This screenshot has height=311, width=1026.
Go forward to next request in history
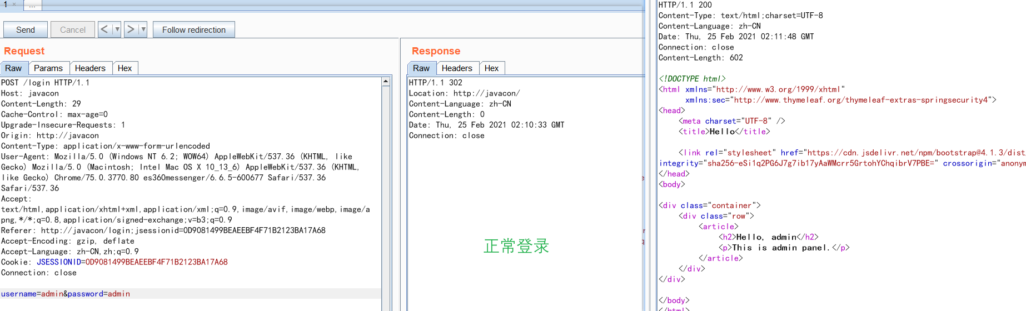tap(131, 29)
